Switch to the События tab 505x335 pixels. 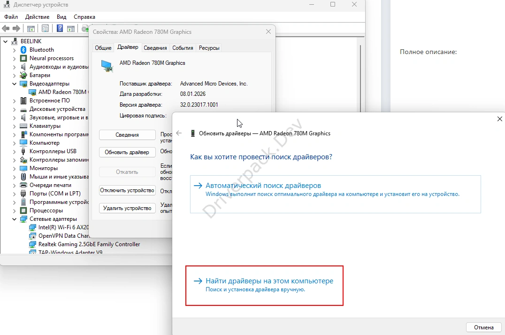pyautogui.click(x=183, y=48)
